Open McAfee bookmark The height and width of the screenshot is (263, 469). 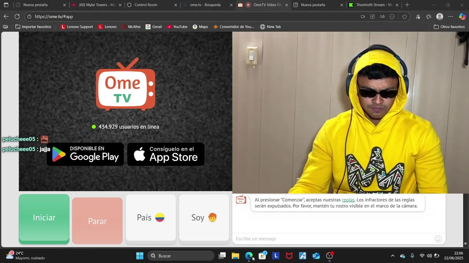131,27
